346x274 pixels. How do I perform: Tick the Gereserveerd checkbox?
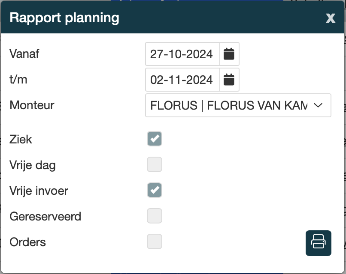coord(155,216)
